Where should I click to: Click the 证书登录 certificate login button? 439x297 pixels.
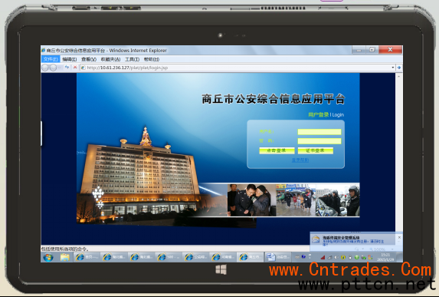[x=315, y=150]
